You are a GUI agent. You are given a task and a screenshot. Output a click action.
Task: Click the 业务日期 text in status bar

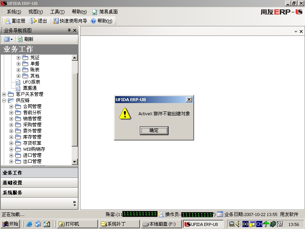[x=251, y=214]
